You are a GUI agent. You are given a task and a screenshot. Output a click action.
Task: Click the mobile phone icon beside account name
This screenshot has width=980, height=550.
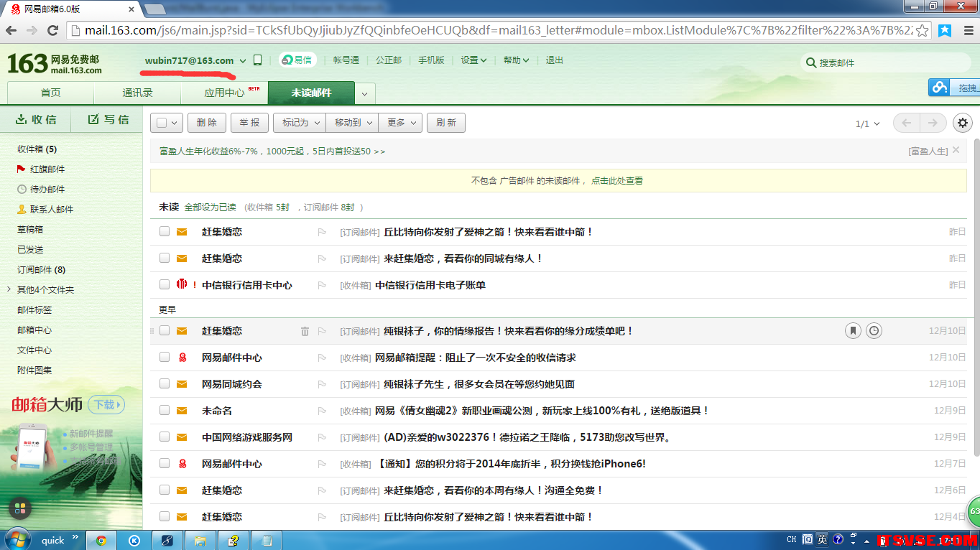258,60
